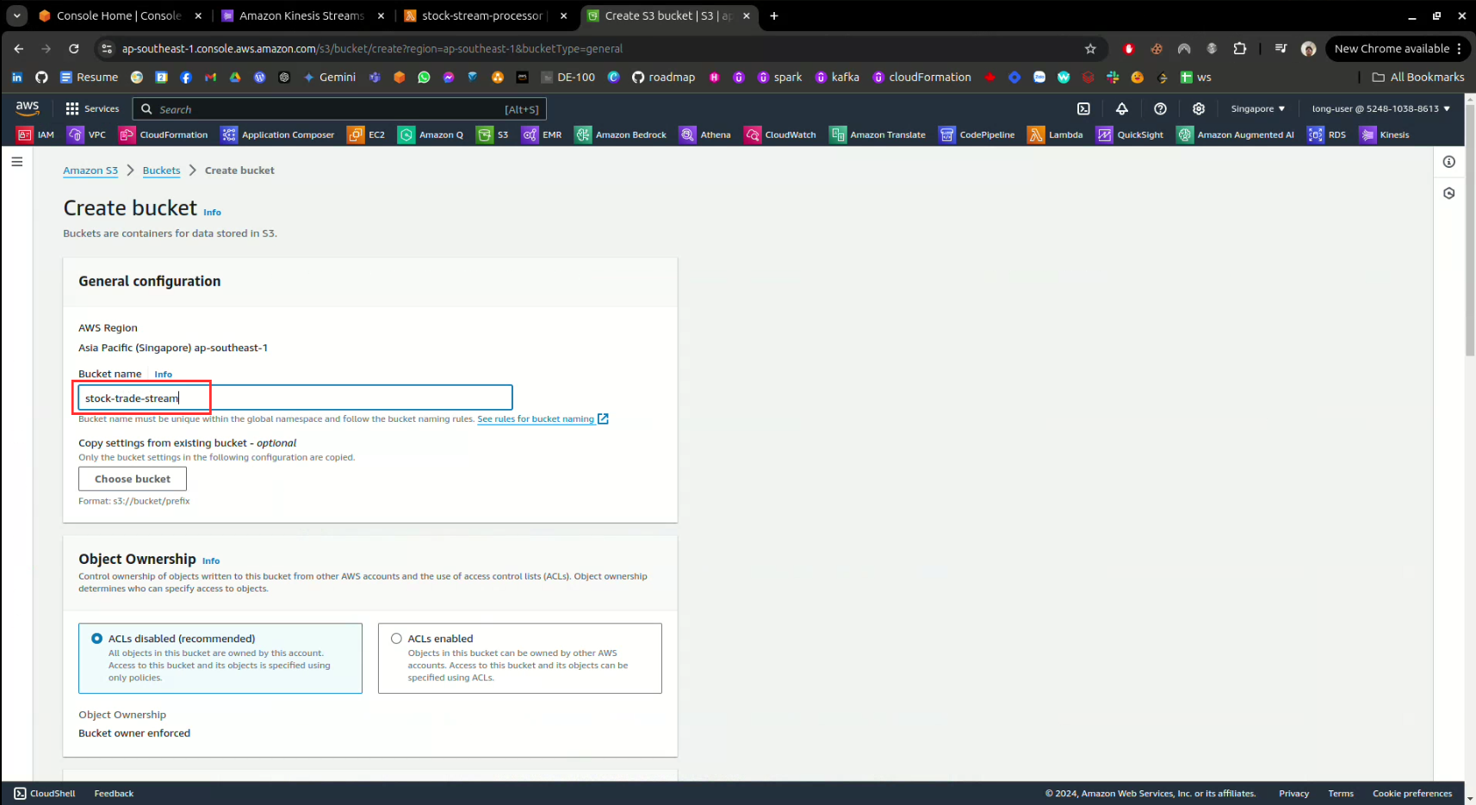Viewport: 1476px width, 805px height.
Task: Open the long-user account dropdown menu
Action: (1380, 108)
